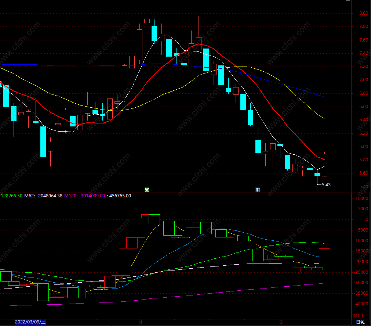The width and height of the screenshot is (371, 326).
Task: Select the green value 122265.50
Action: 11,196
